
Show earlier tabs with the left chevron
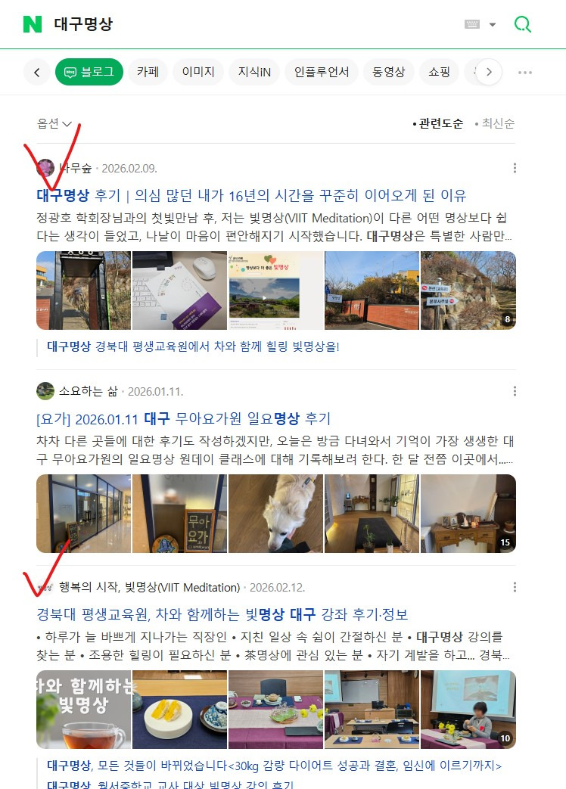tap(37, 72)
